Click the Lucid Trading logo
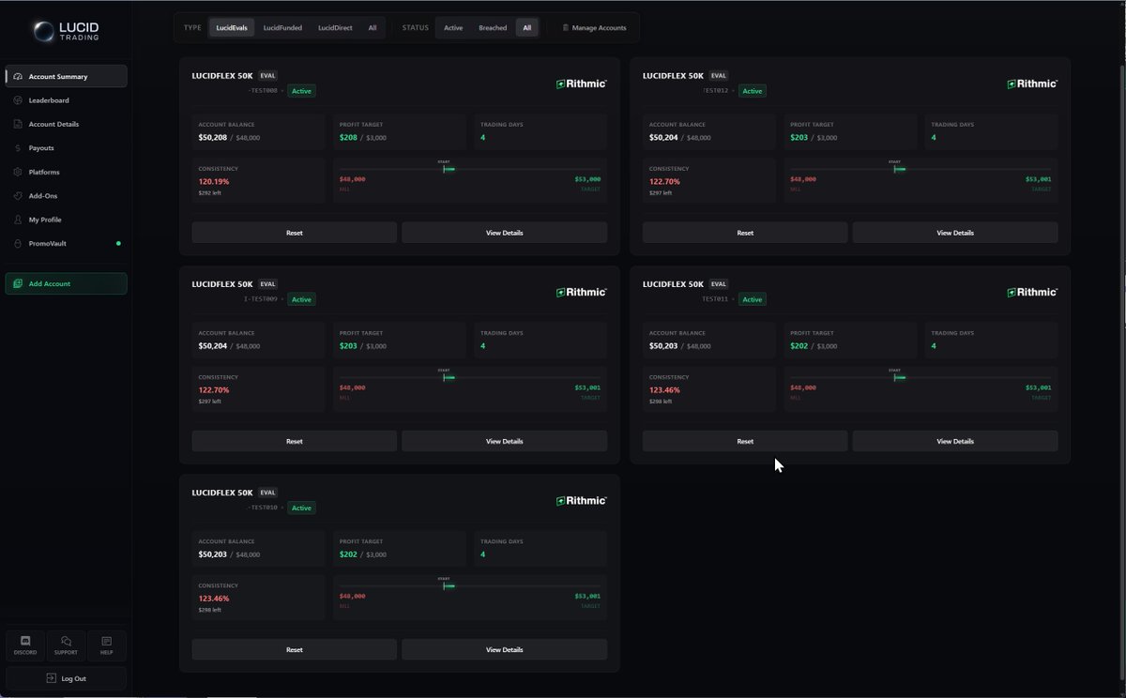 (x=65, y=32)
